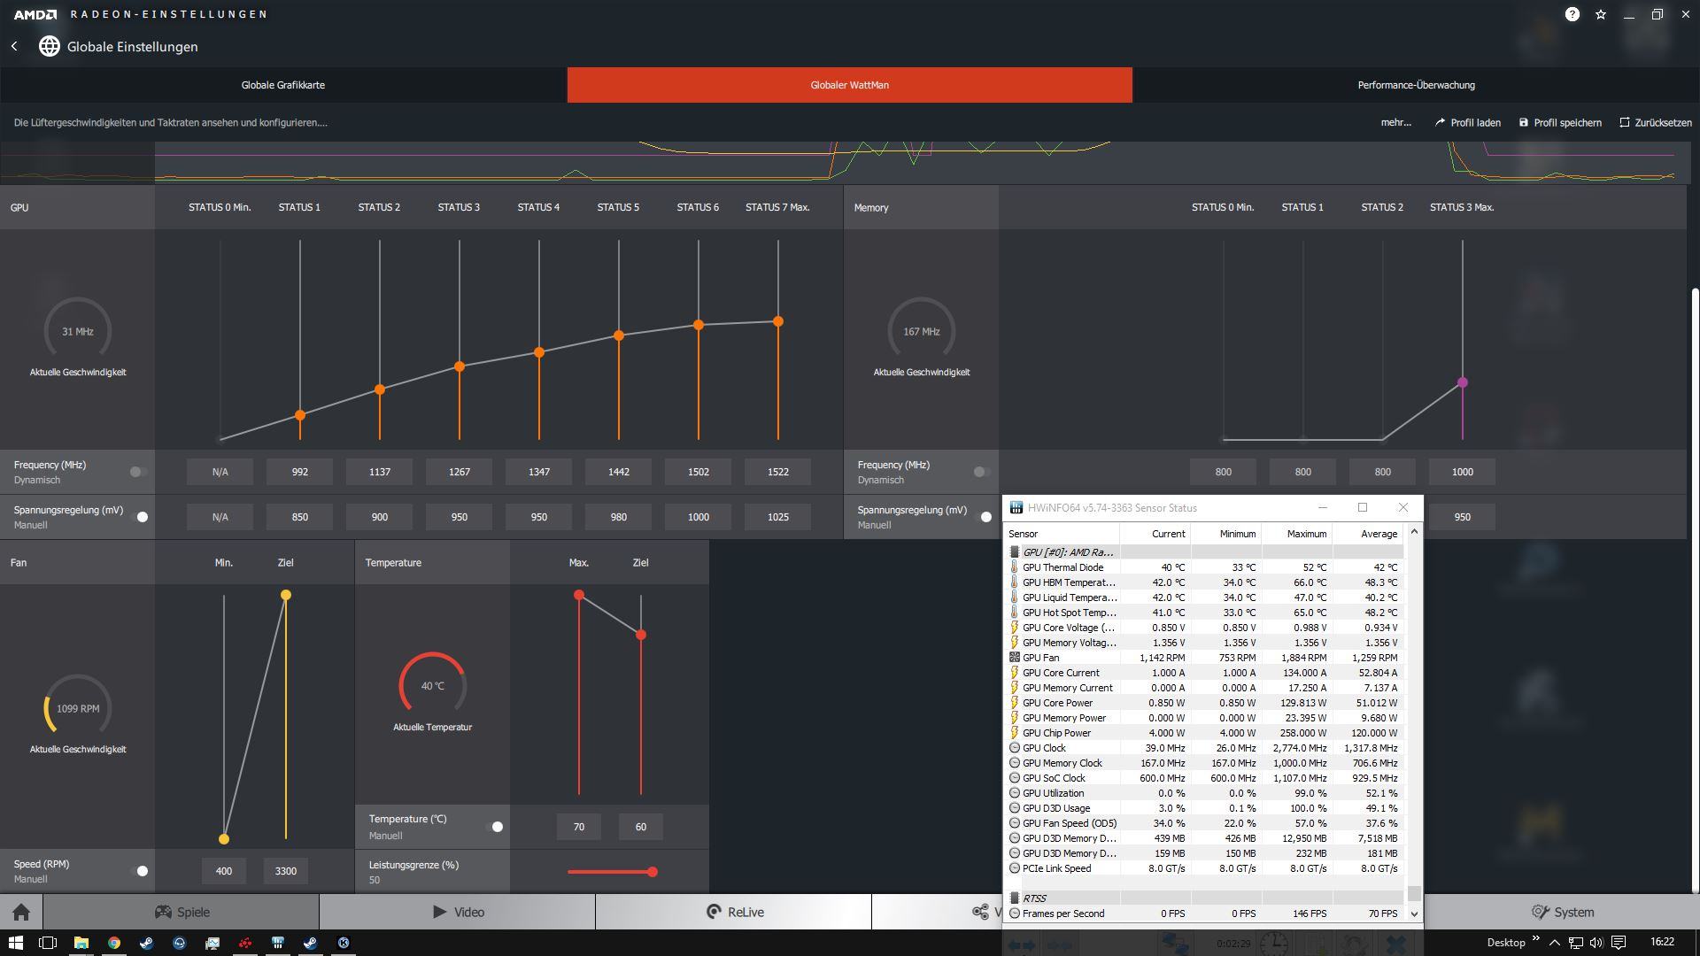The image size is (1700, 956).
Task: Toggle fan Speed (RPM) manual switch
Action: click(140, 871)
